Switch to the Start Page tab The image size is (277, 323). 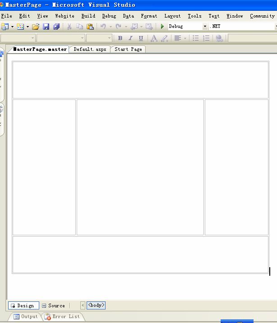point(128,49)
